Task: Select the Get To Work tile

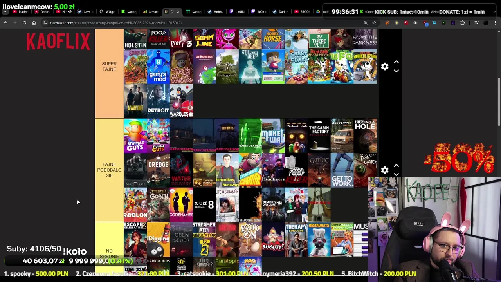Action: point(342,170)
